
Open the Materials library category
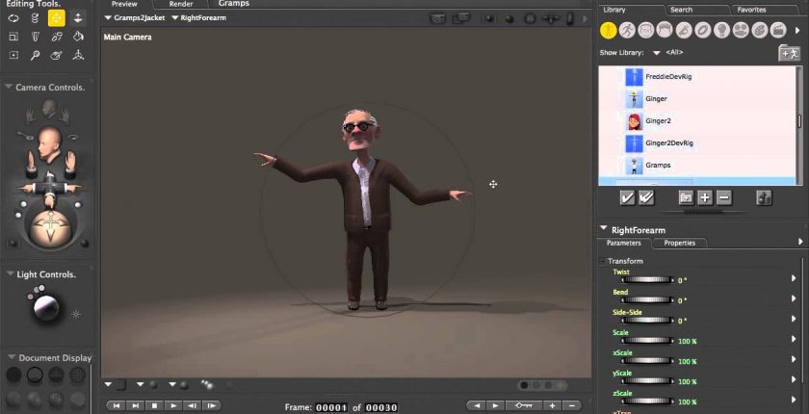(x=760, y=31)
